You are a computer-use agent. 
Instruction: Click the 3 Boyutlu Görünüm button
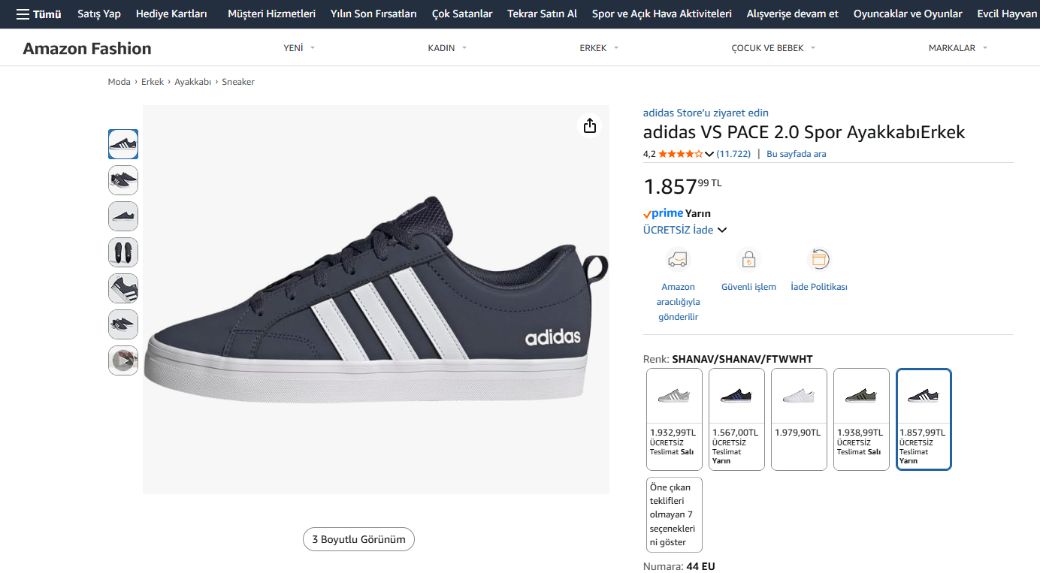point(358,539)
